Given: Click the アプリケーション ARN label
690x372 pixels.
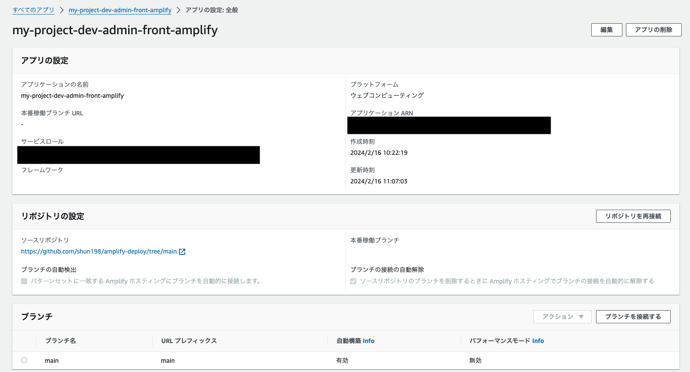Looking at the screenshot, I should (x=381, y=113).
